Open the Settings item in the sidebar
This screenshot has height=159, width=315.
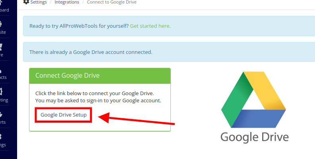click(x=4, y=140)
